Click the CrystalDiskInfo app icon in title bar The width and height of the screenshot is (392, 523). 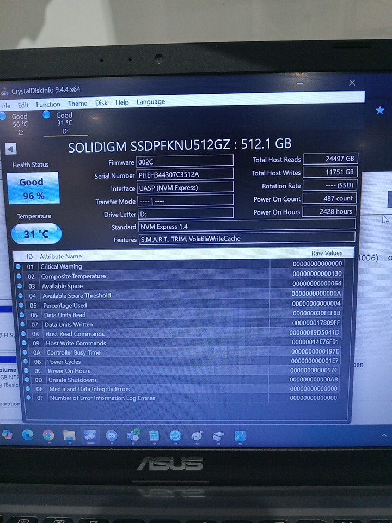tap(4, 92)
